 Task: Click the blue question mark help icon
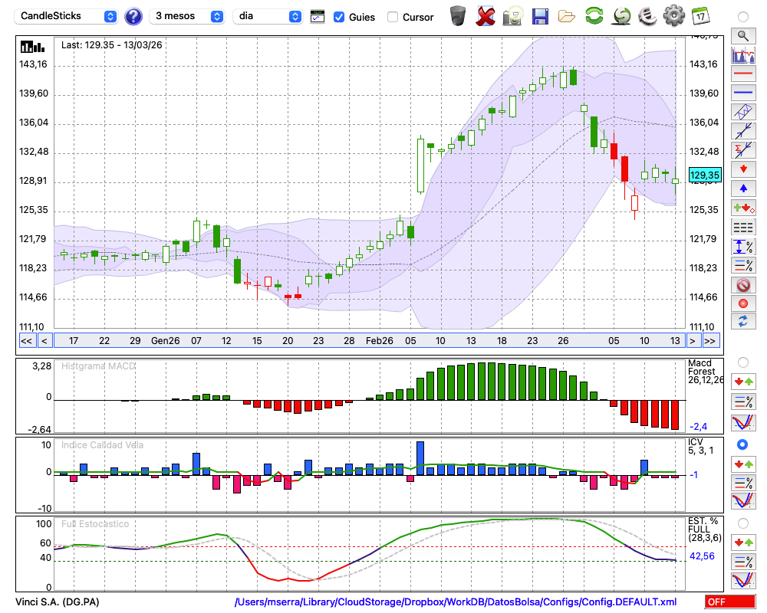(x=133, y=16)
